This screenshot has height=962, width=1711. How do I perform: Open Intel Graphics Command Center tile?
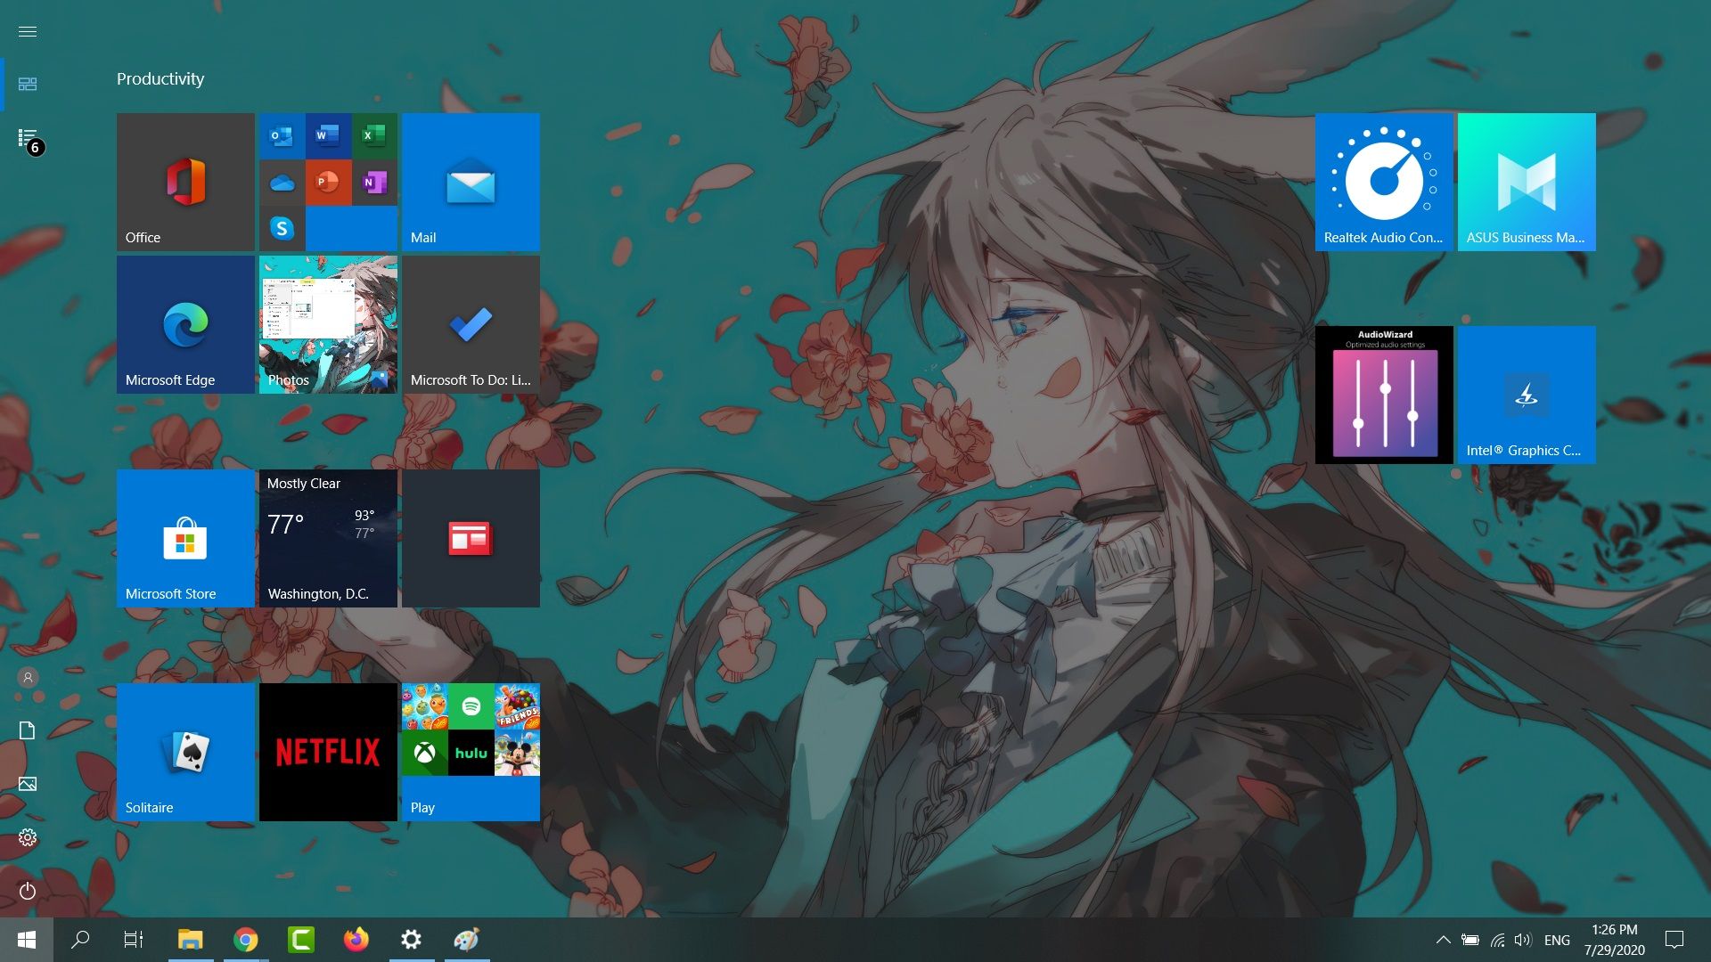pyautogui.click(x=1527, y=395)
